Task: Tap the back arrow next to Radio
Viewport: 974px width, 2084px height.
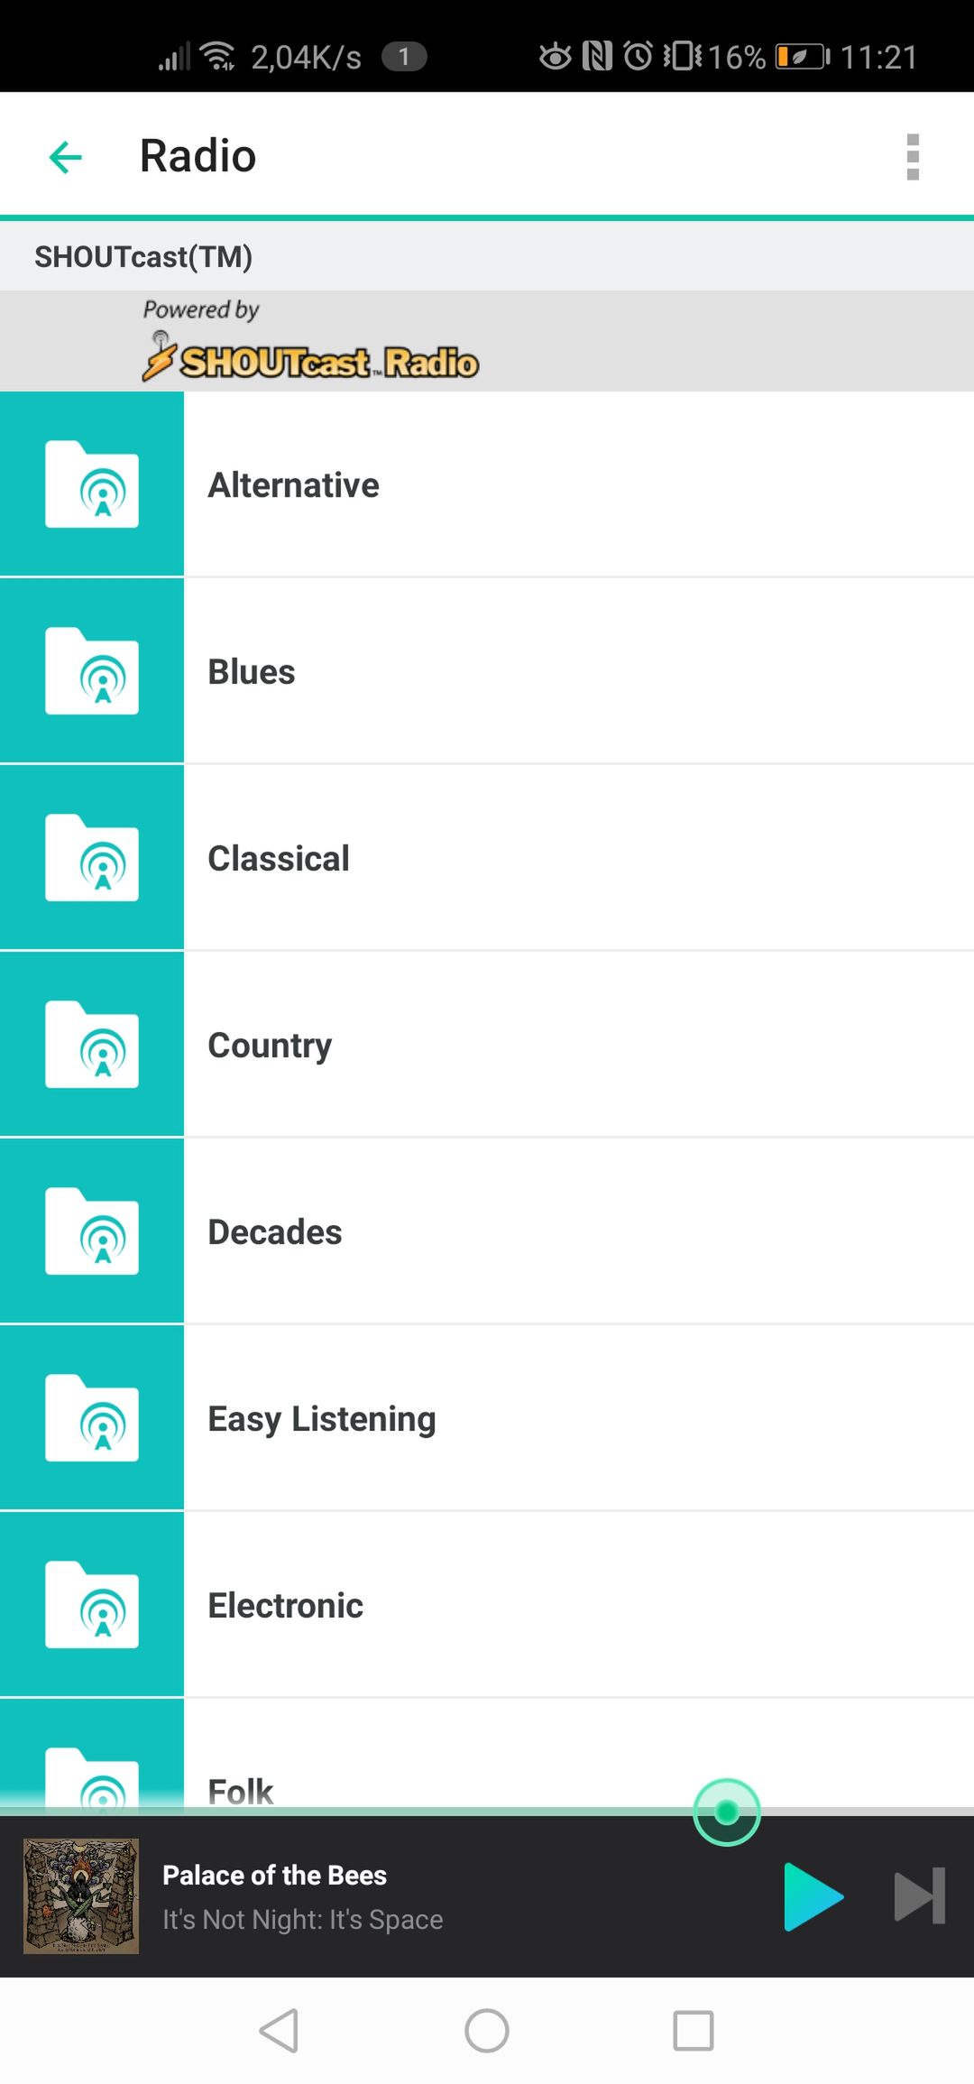Action: 65,157
